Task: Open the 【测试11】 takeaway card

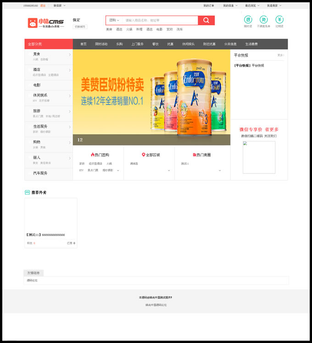Action: (x=51, y=223)
